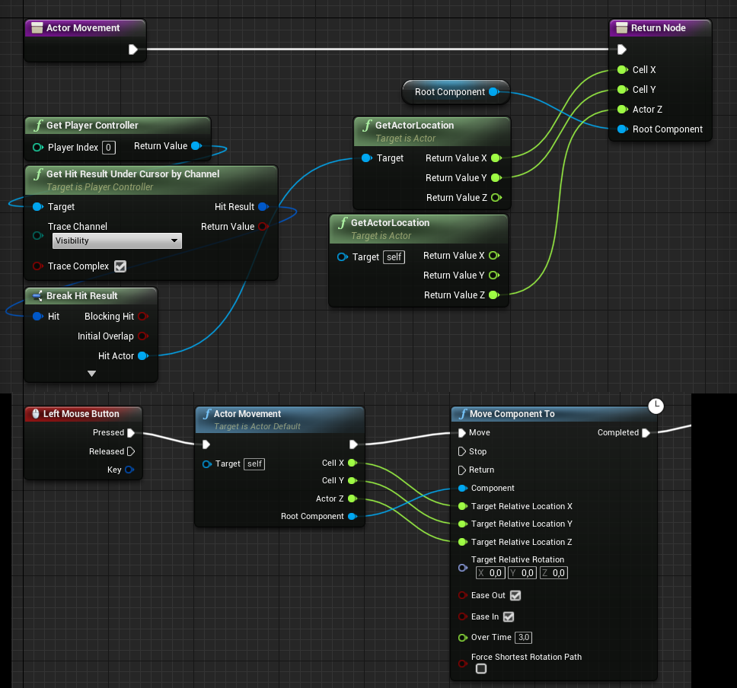Click the Hit Result output pin

(263, 206)
